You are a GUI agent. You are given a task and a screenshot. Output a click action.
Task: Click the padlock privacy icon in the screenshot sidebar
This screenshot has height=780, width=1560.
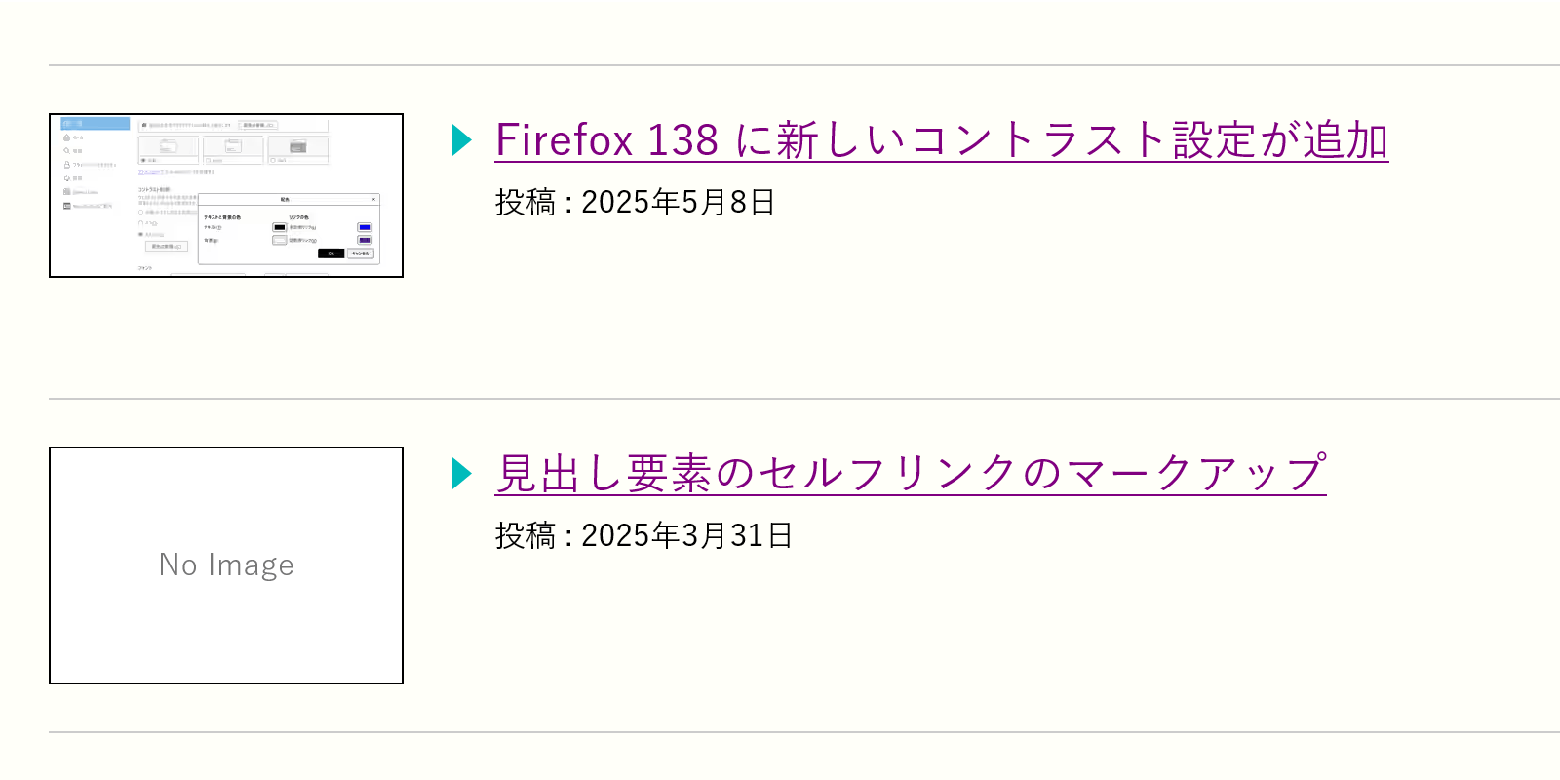point(66,165)
